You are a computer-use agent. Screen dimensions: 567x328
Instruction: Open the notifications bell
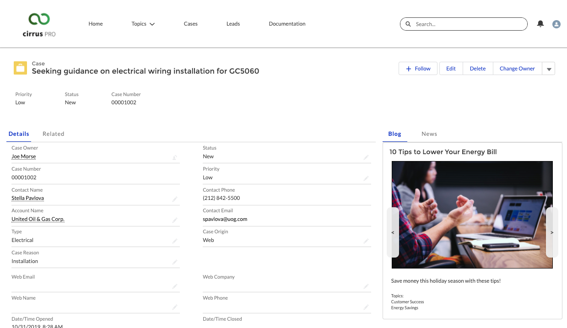(x=540, y=24)
